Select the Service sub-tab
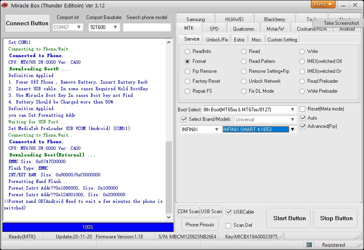 click(191, 39)
